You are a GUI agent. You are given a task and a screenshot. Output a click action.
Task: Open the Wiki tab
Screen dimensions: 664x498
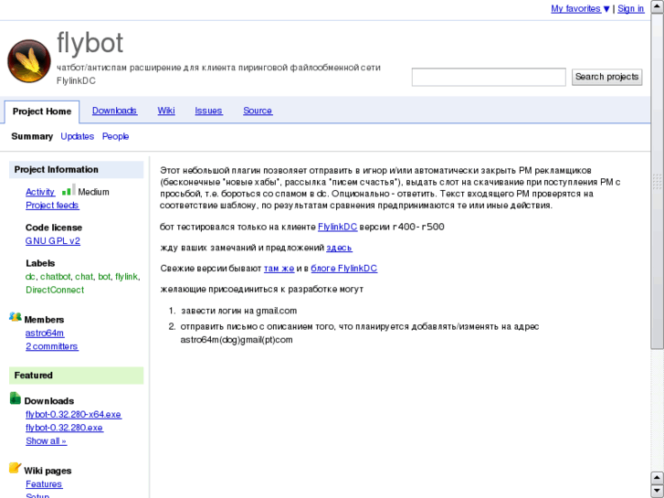click(166, 111)
